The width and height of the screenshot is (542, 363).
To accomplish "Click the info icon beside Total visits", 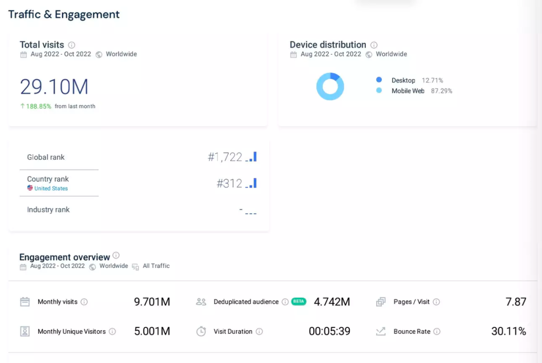I will 72,45.
